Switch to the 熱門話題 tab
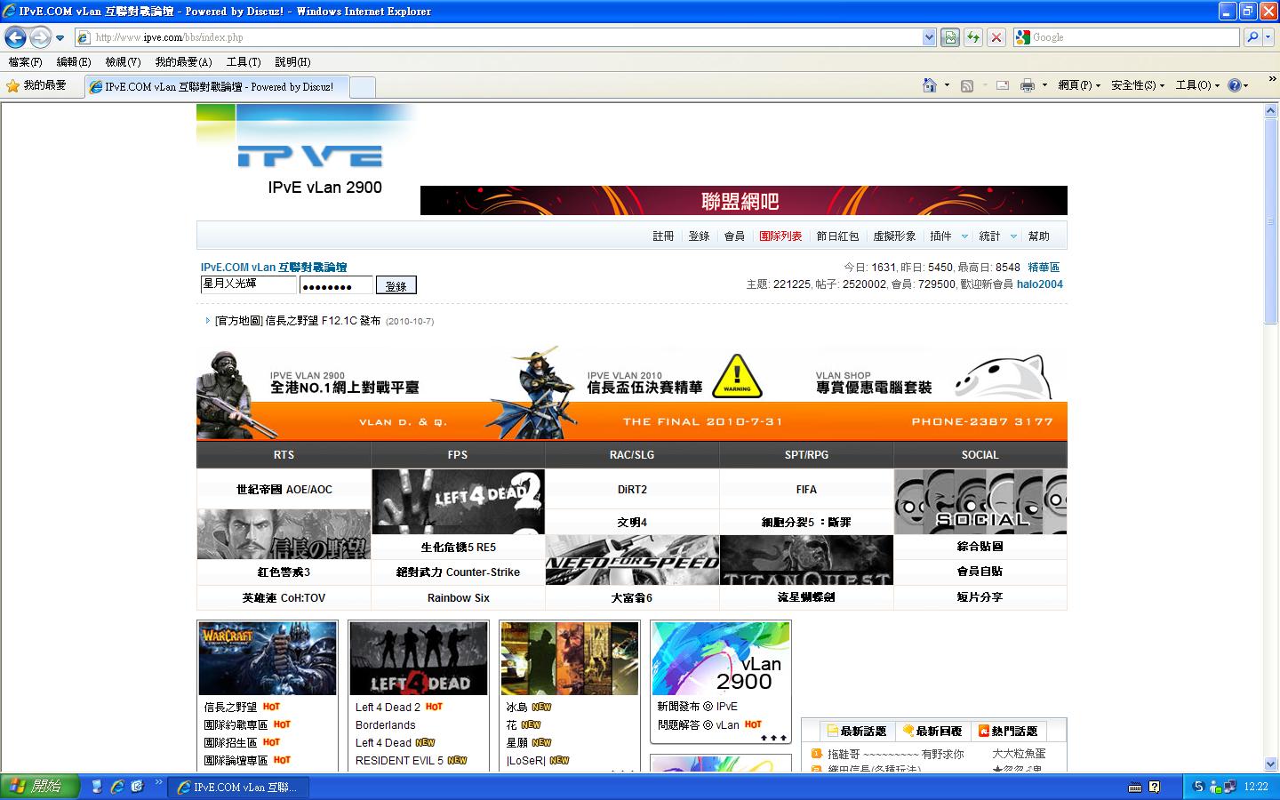Screen dimensions: 1280x800 1008,731
